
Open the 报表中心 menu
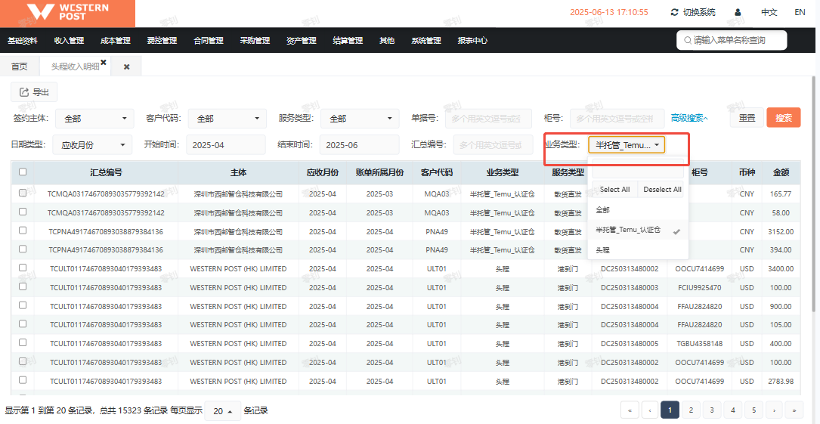click(x=473, y=40)
